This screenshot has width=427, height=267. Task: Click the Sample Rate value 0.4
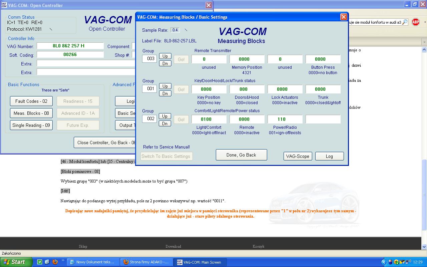tap(175, 30)
